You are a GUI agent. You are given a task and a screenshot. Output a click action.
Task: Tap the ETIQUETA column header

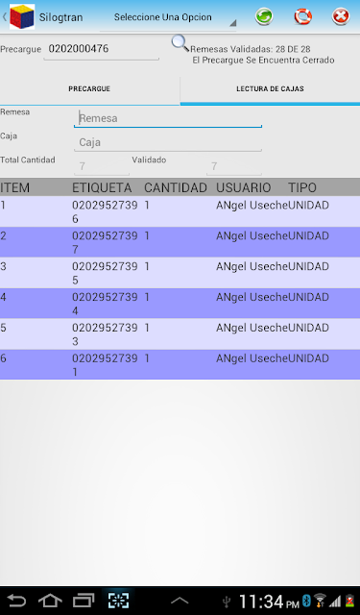102,188
